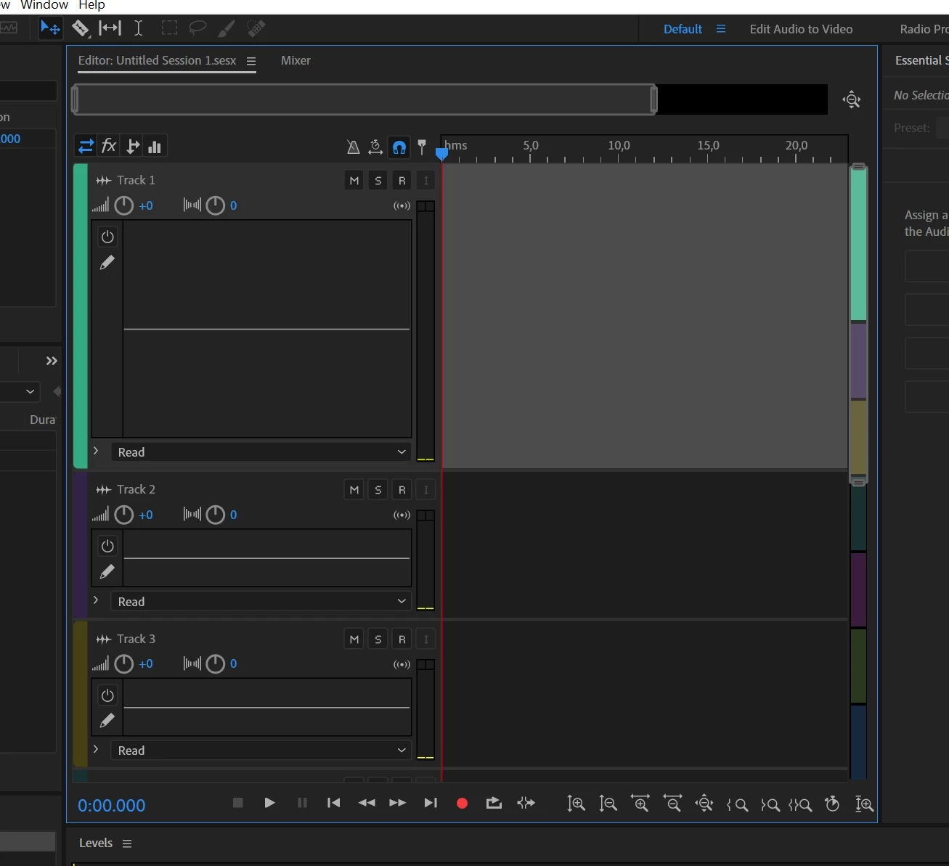
Task: Expand Track 2 automation lanes chevron
Action: point(96,600)
